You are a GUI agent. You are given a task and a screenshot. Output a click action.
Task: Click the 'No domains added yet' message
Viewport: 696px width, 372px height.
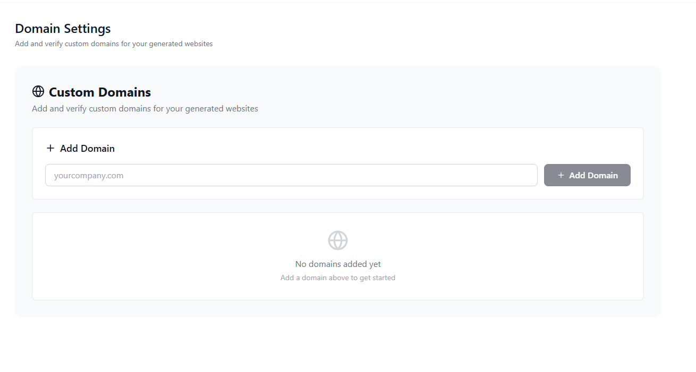(338, 264)
